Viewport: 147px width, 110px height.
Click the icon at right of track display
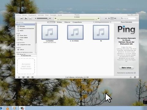point(99,18)
